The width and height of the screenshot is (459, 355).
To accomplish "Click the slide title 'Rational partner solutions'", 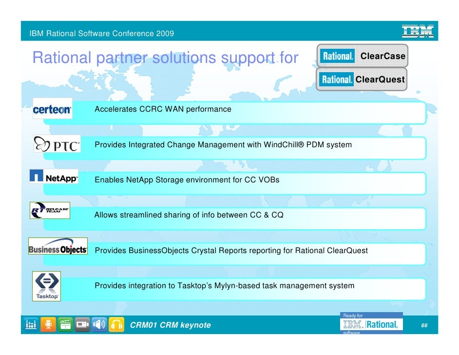I will pos(165,58).
